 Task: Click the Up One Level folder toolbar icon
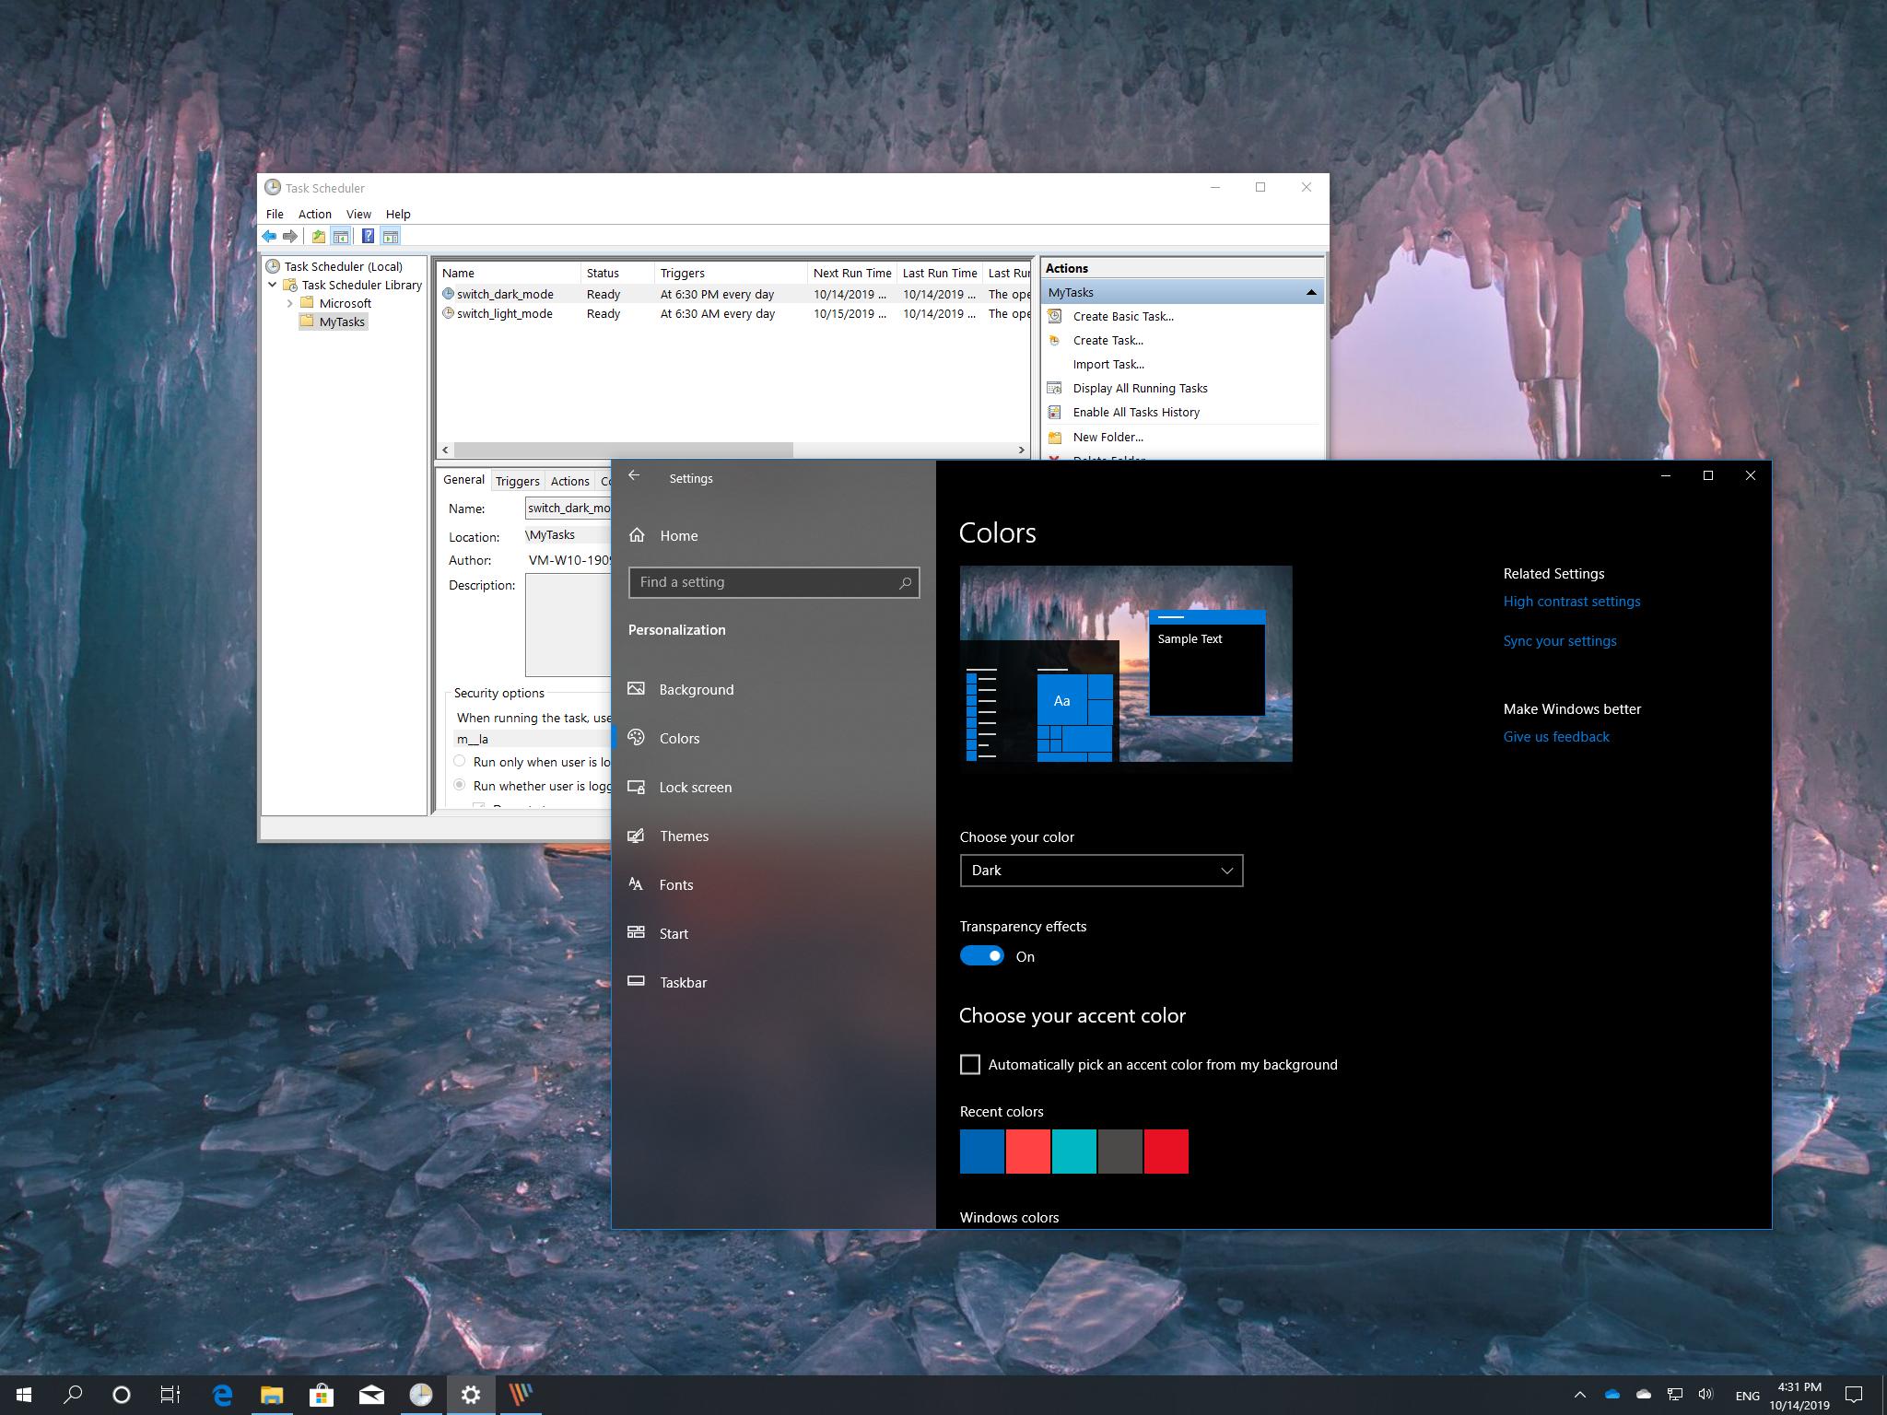coord(318,237)
